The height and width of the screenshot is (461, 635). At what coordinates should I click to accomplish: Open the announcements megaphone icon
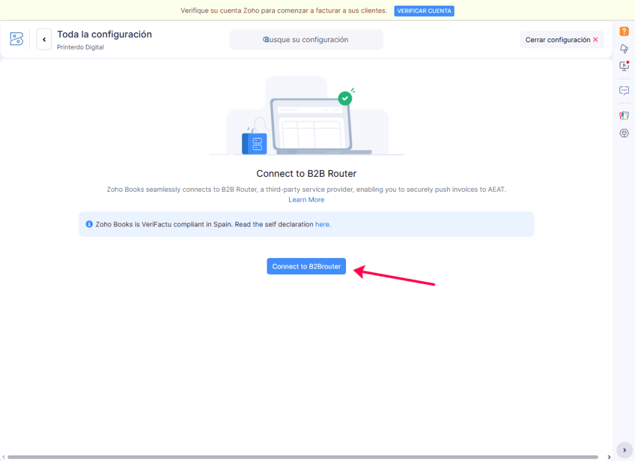coord(624,48)
